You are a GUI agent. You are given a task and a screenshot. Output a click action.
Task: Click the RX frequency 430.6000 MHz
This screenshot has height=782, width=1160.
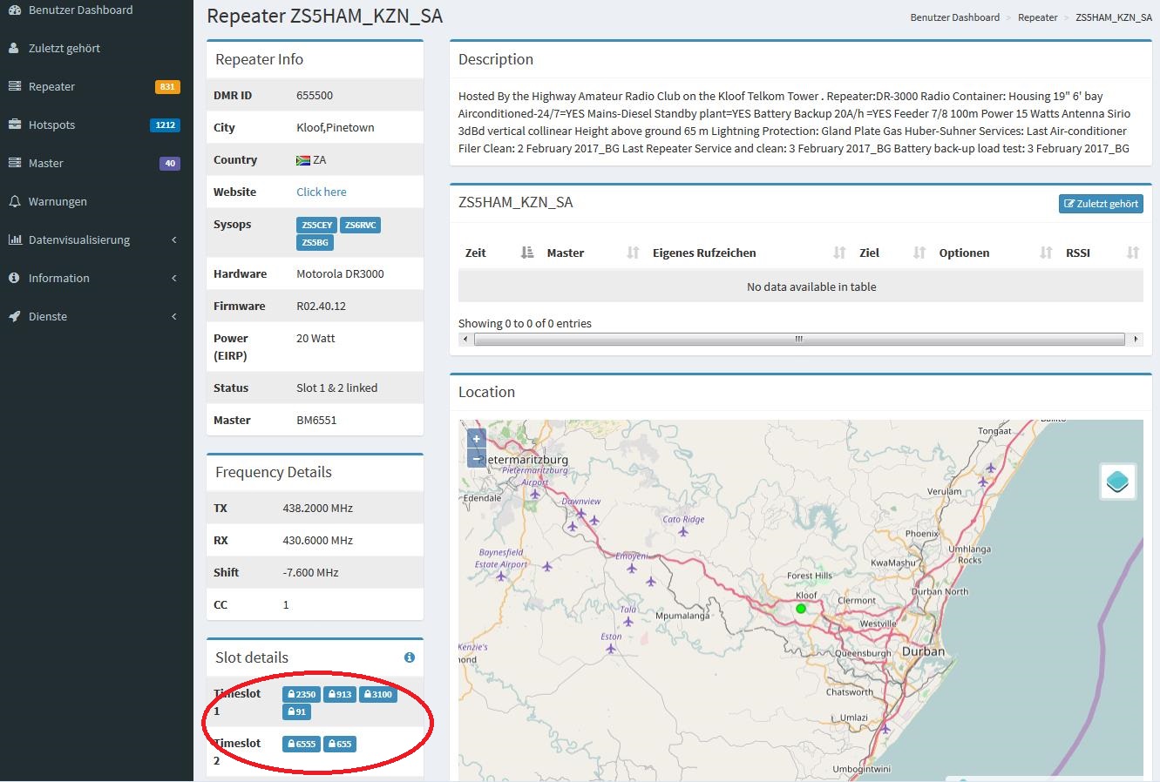click(318, 540)
